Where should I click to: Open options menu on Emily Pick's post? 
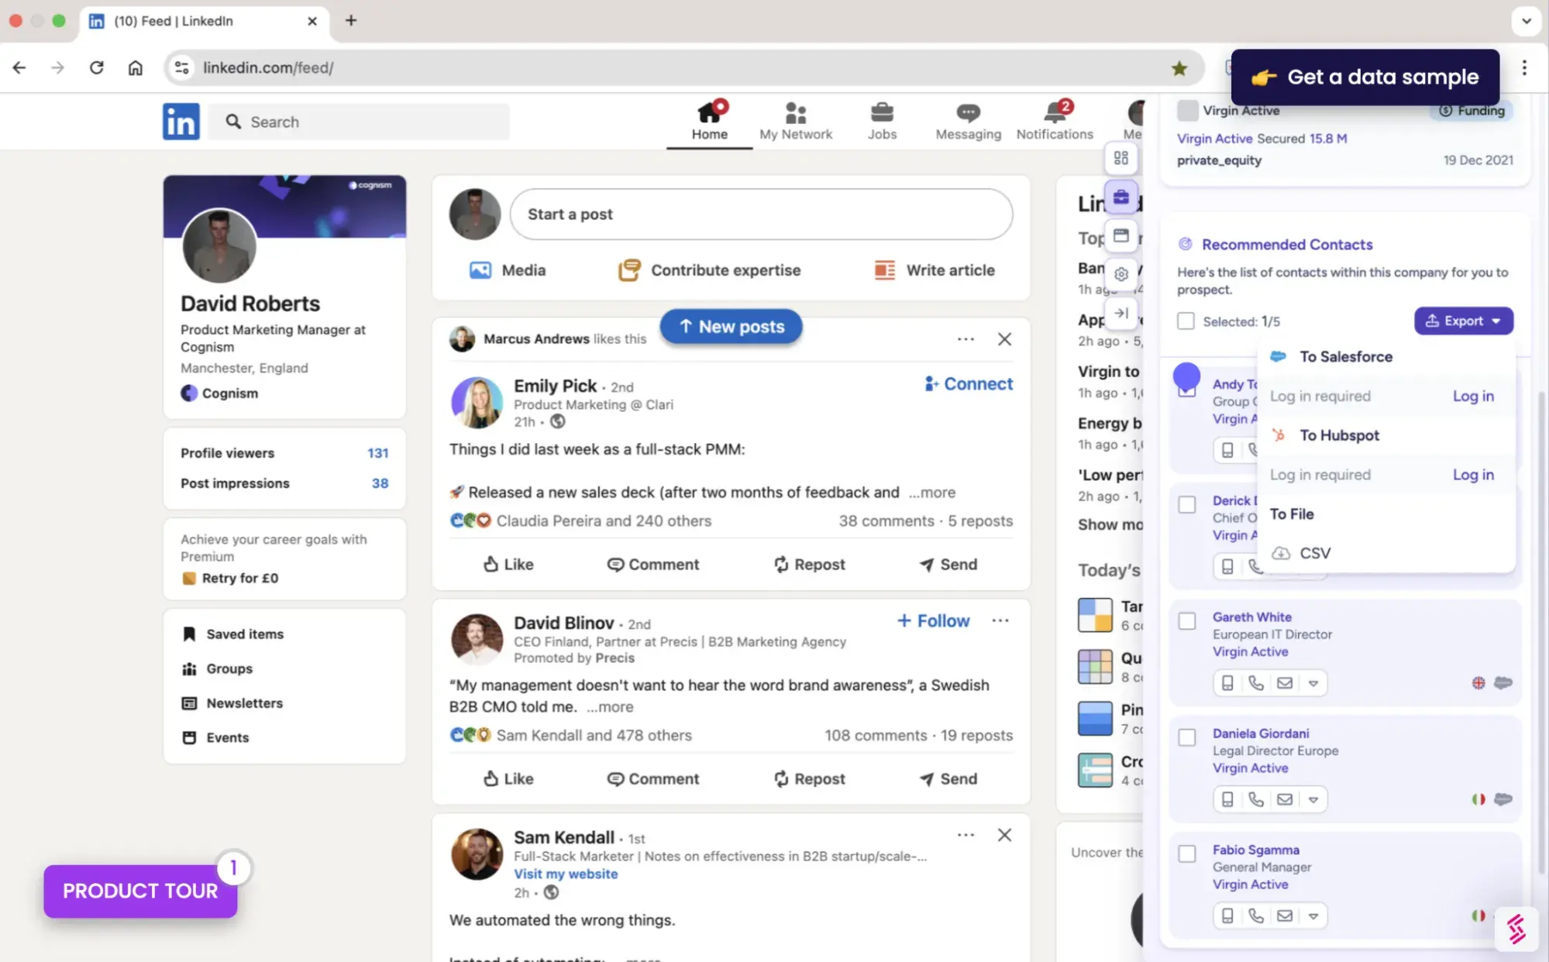966,338
